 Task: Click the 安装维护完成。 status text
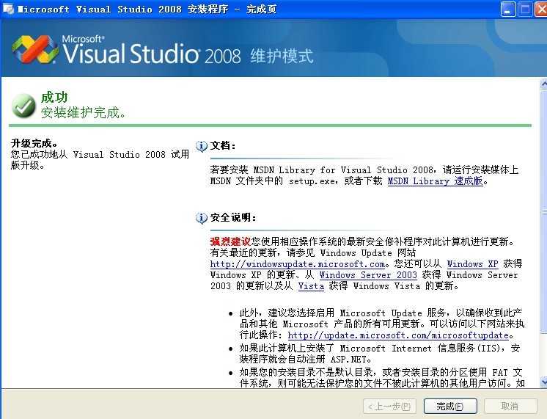83,113
